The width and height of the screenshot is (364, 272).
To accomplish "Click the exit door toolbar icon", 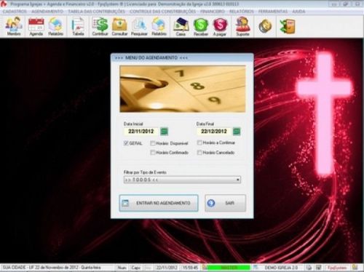I will (x=288, y=26).
